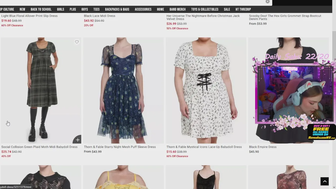Close the top banner with X icon
Screen dimensions: 336x189
coord(267,2)
